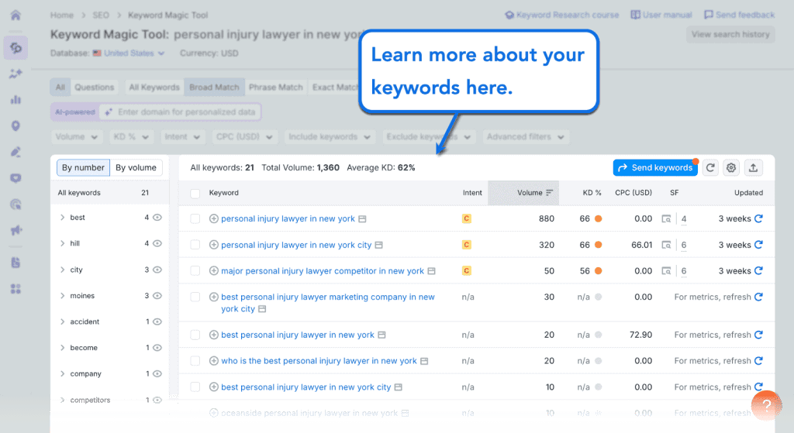The width and height of the screenshot is (794, 433).
Task: Open SERP icon beside 'best personal injury lawyer in new york city'
Action: click(399, 387)
